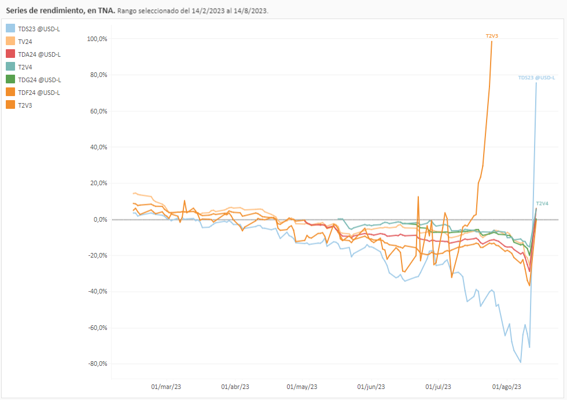Toggle TDA24 @USD-L series via legend text

(x=39, y=54)
